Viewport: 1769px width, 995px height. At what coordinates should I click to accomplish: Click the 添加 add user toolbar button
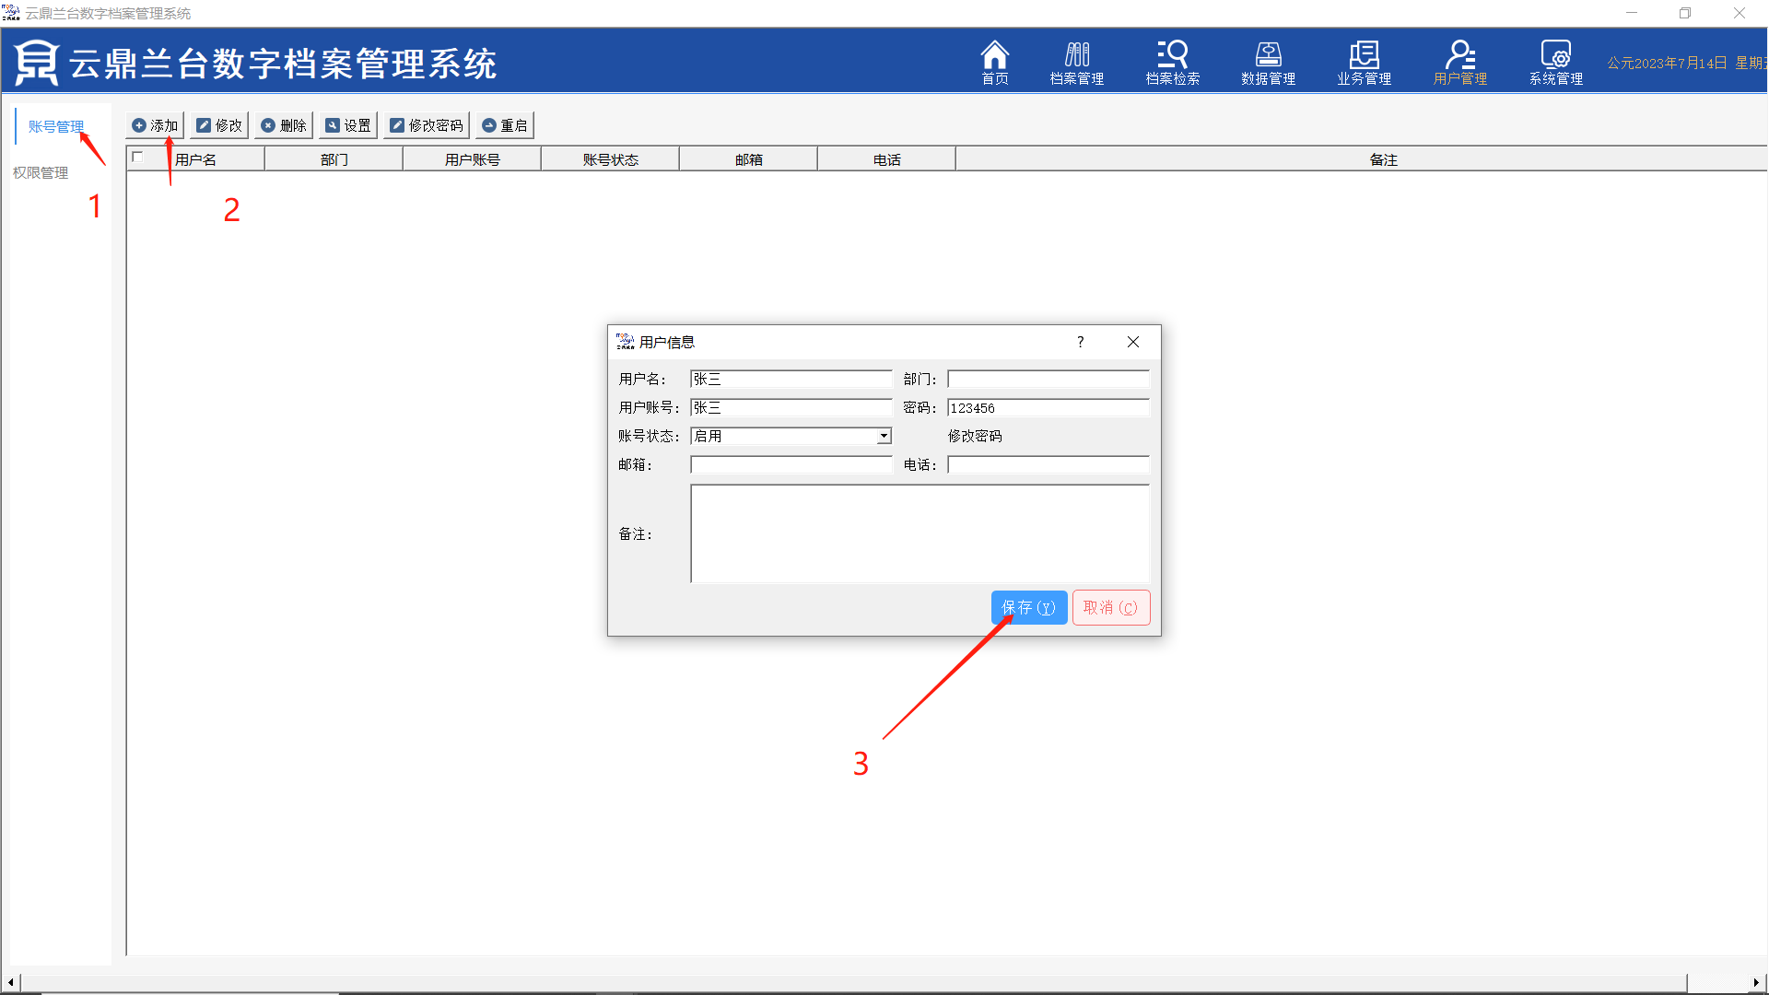tap(155, 125)
